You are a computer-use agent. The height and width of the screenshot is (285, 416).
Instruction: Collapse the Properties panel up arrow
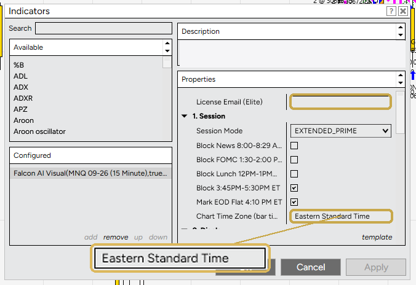click(401, 75)
